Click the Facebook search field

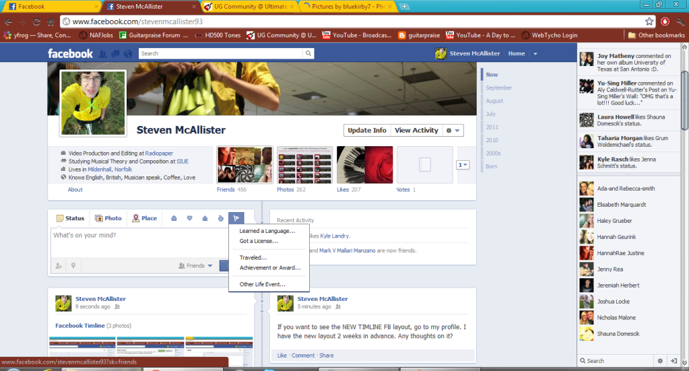coord(221,53)
